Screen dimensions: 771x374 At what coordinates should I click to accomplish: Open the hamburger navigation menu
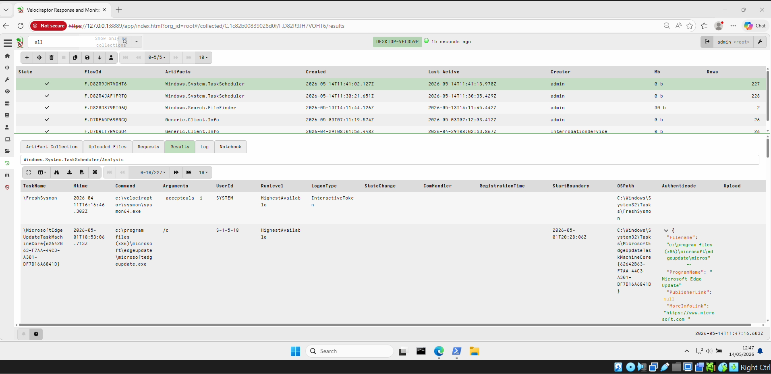point(8,43)
